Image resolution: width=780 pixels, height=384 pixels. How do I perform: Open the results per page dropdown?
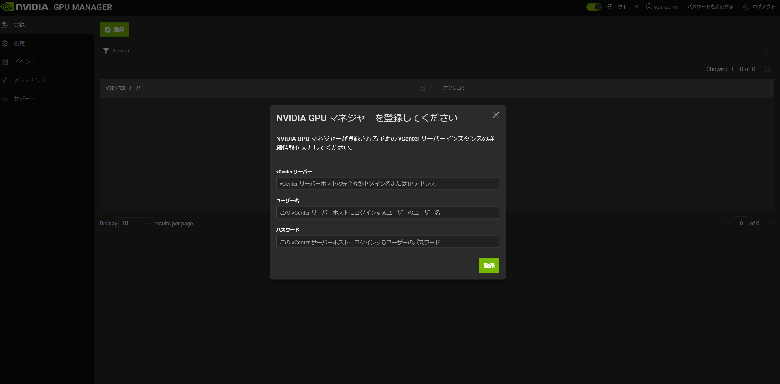[x=136, y=223]
